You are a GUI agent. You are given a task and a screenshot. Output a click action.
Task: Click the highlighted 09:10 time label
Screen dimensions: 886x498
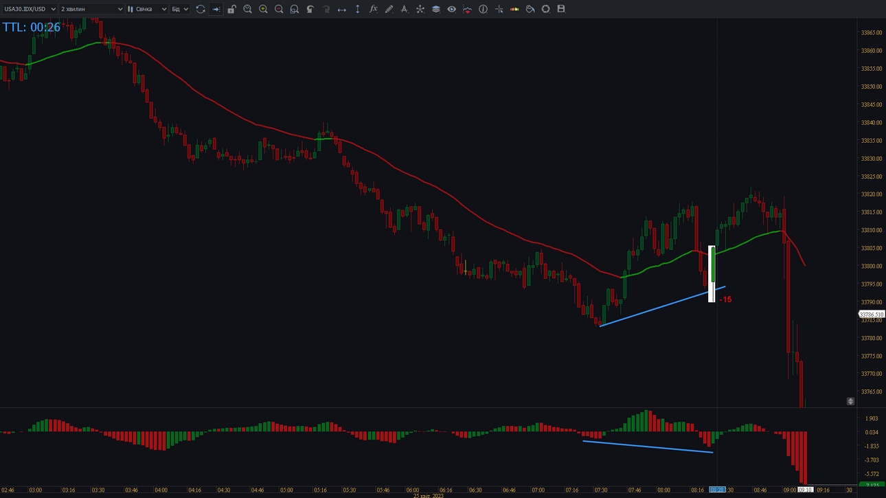(805, 490)
